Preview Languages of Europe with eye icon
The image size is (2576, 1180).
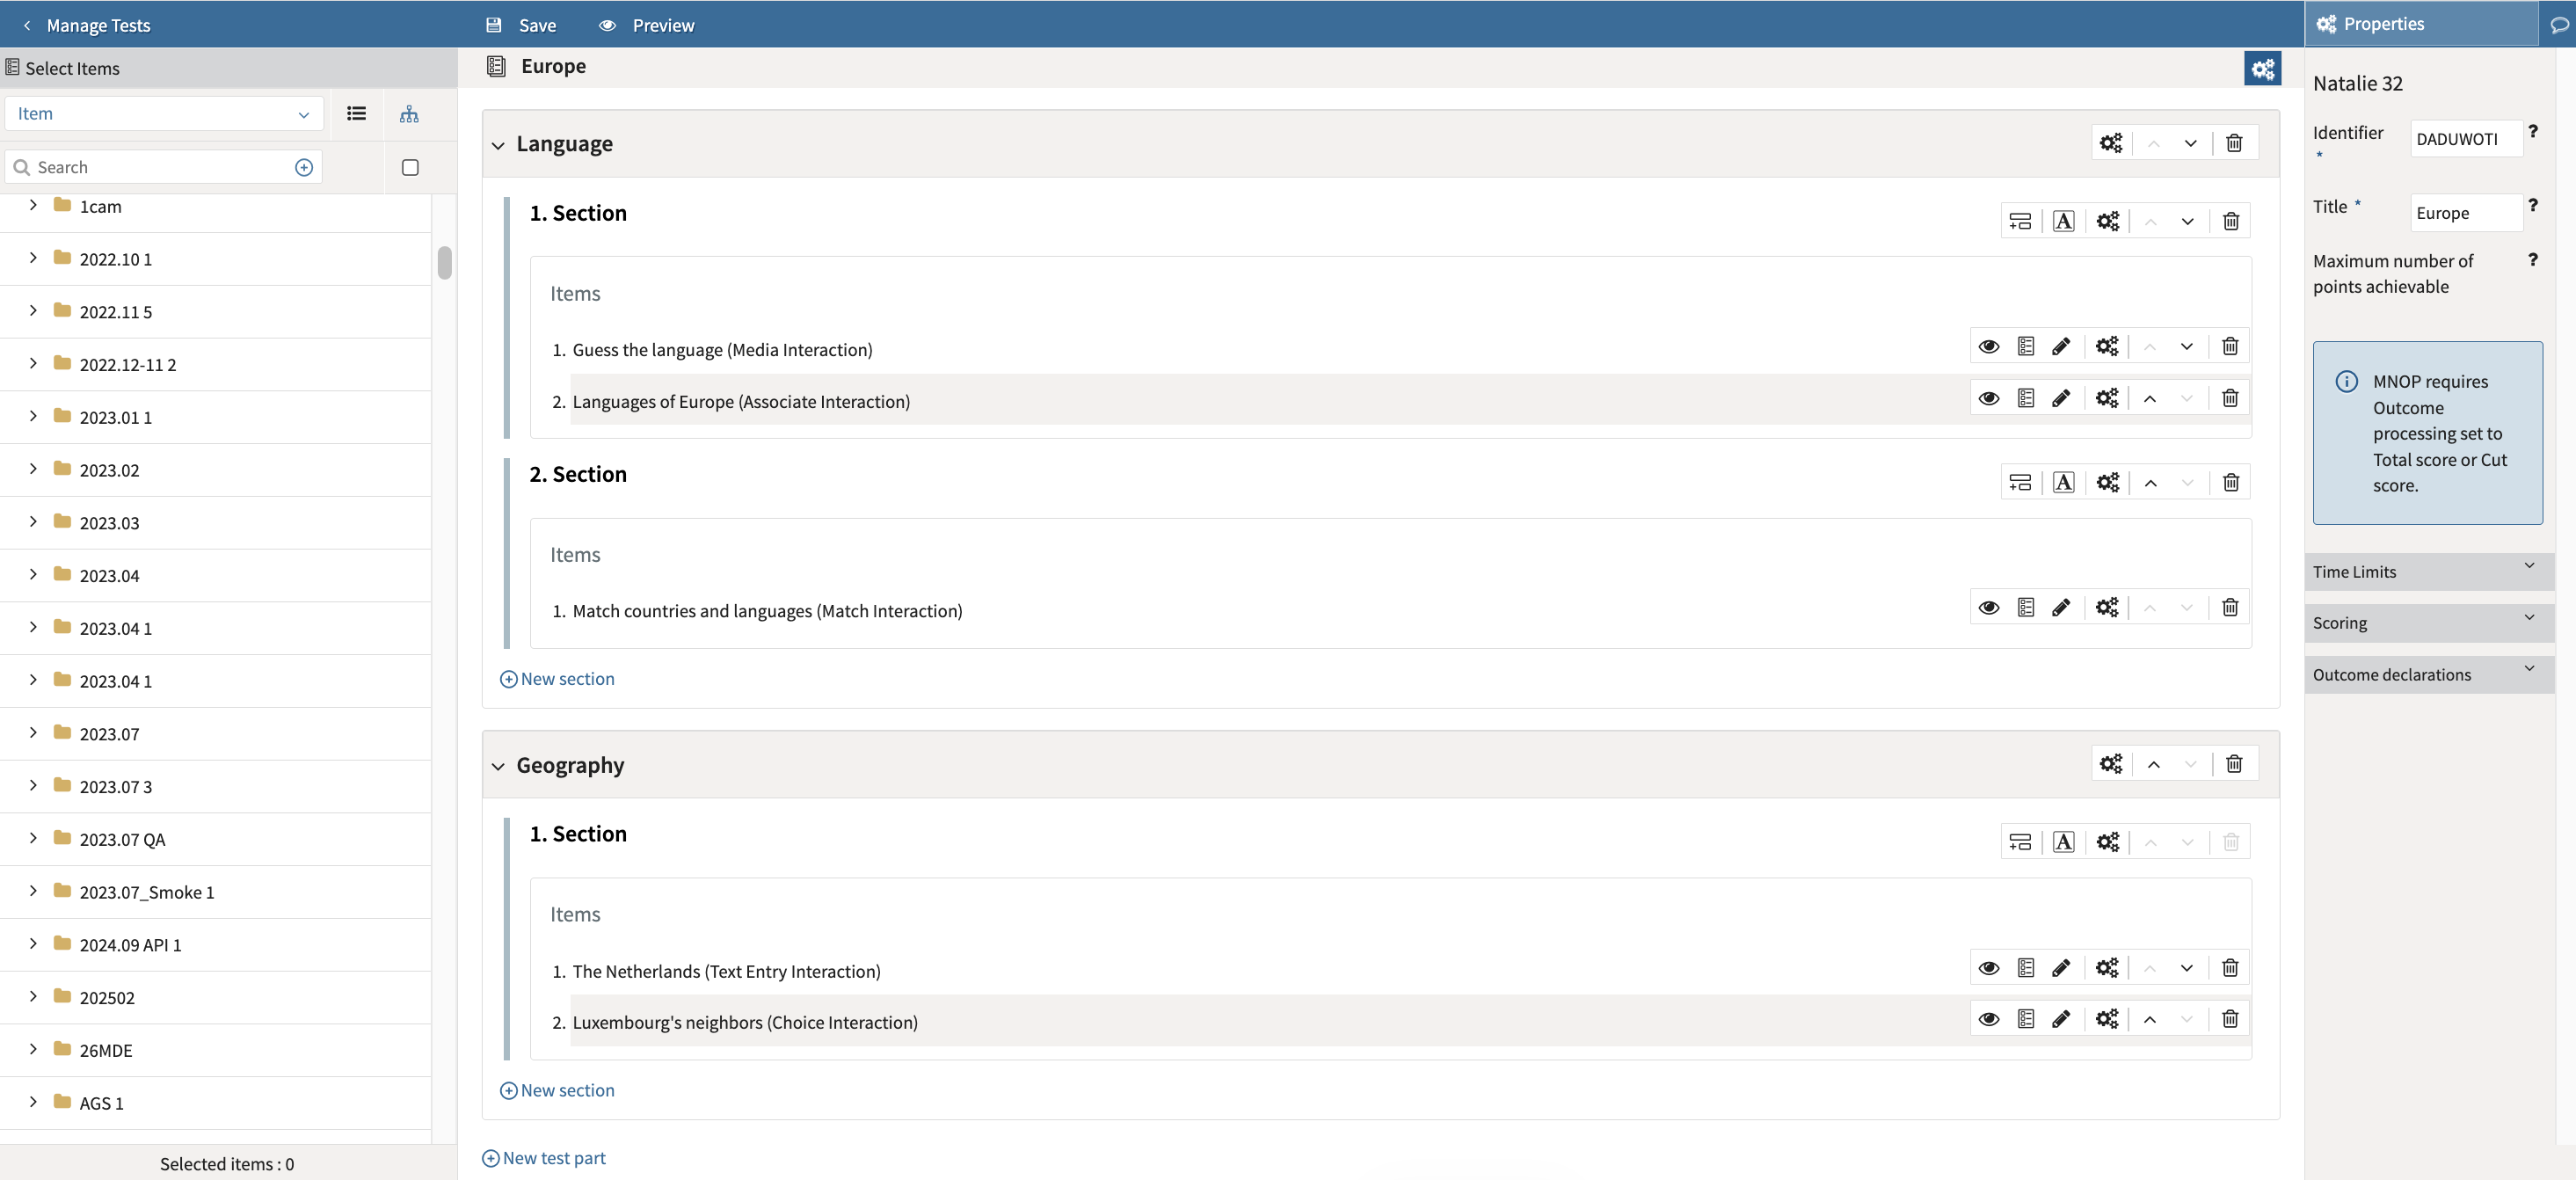[x=1988, y=398]
